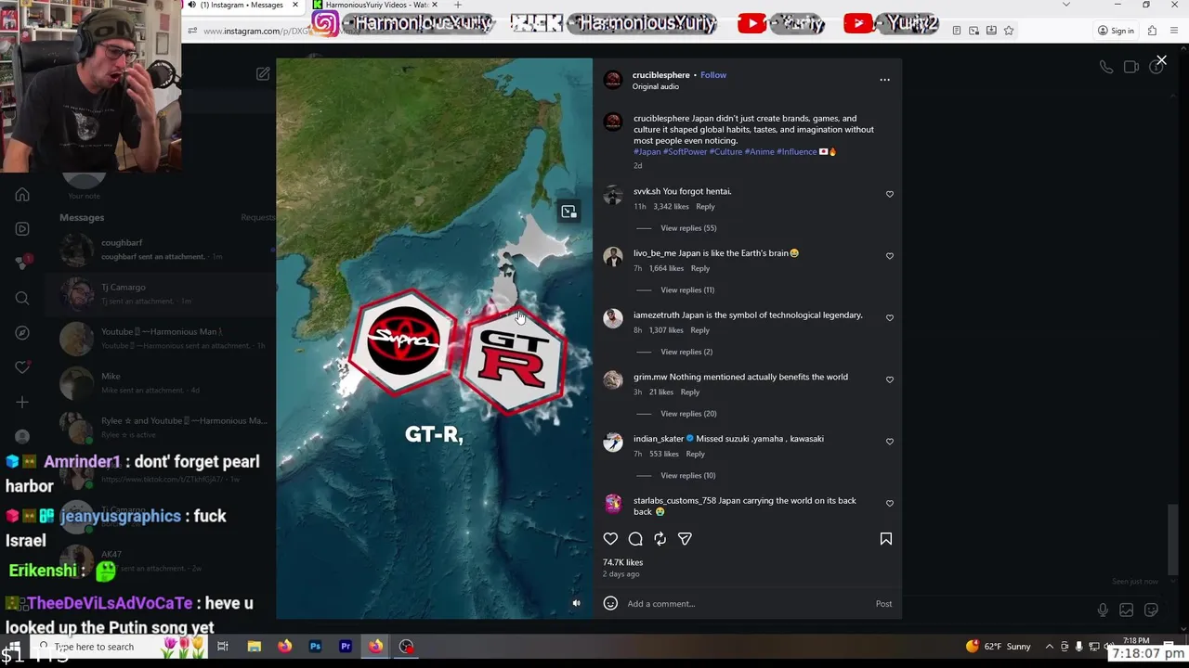This screenshot has width=1189, height=668.
Task: Click the repost icon under the post
Action: 660,539
